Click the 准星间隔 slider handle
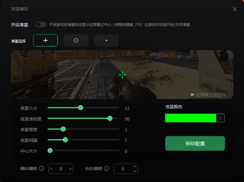Viewport: 244px width, 182px height. (x=65, y=140)
